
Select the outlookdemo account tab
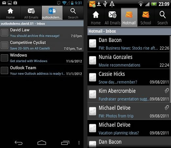(x=52, y=13)
